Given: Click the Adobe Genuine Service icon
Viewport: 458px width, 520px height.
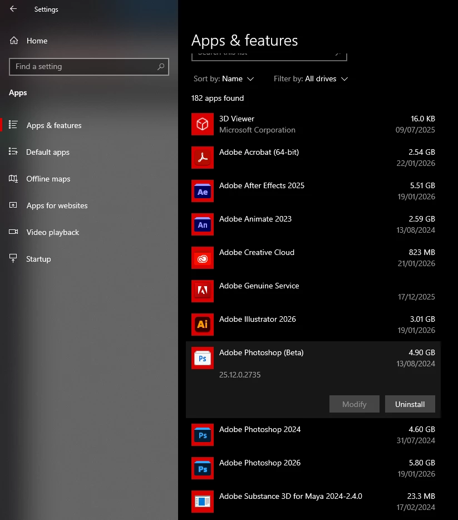Looking at the screenshot, I should (203, 291).
